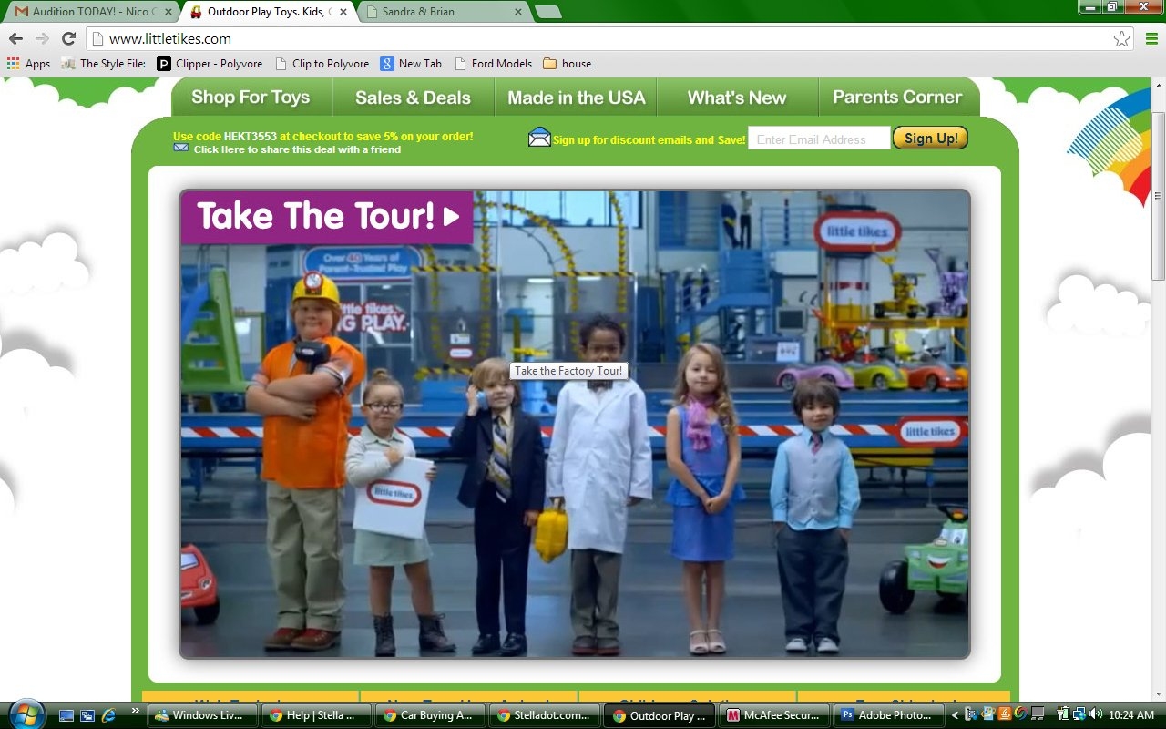1166x729 pixels.
Task: Close the Sandra & Brian tab
Action: pyautogui.click(x=518, y=12)
